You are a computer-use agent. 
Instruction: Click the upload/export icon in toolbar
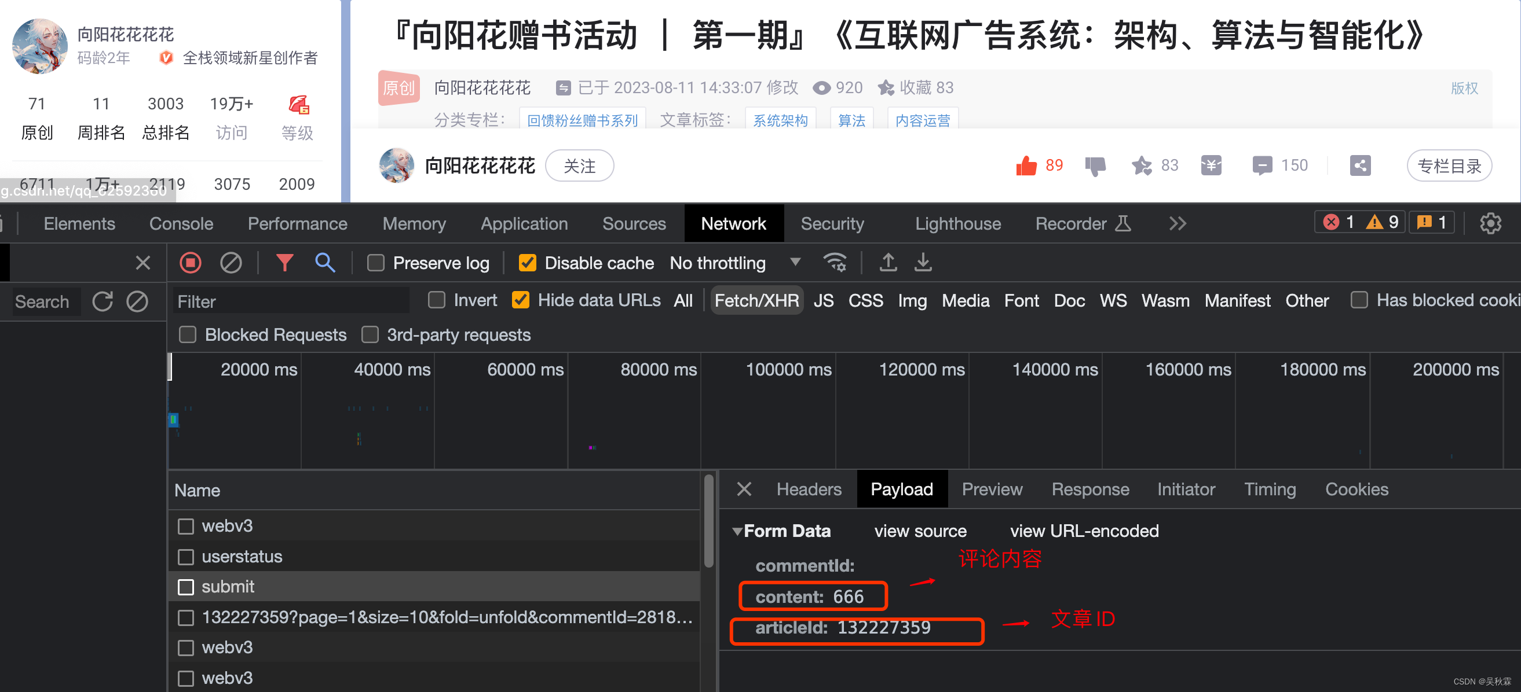pos(887,264)
